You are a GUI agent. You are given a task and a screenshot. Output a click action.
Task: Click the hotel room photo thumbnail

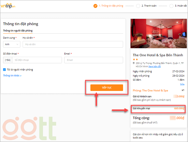pyautogui.click(x=159, y=34)
